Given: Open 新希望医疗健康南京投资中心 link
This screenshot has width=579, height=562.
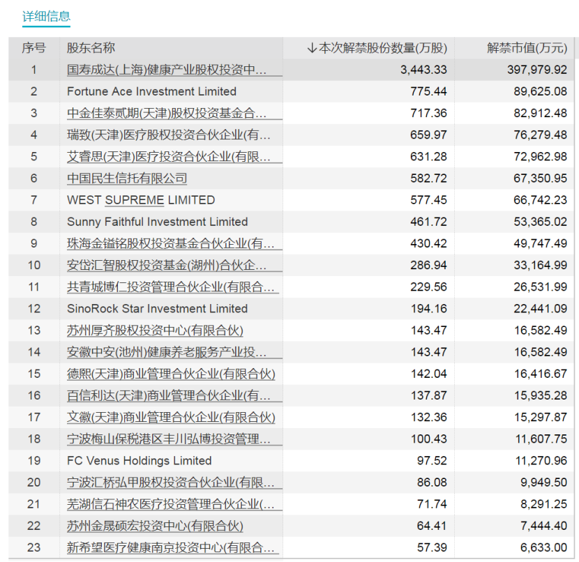Looking at the screenshot, I should tap(170, 547).
